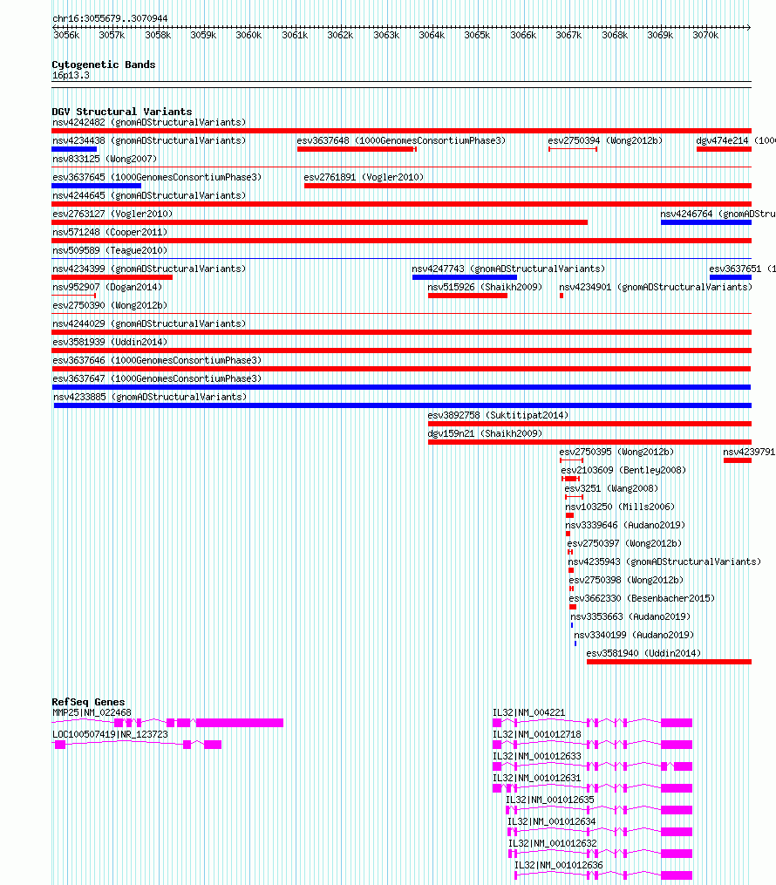The image size is (776, 885).
Task: Click the esv2761891 Vogler2010 variant label
Action: (364, 177)
